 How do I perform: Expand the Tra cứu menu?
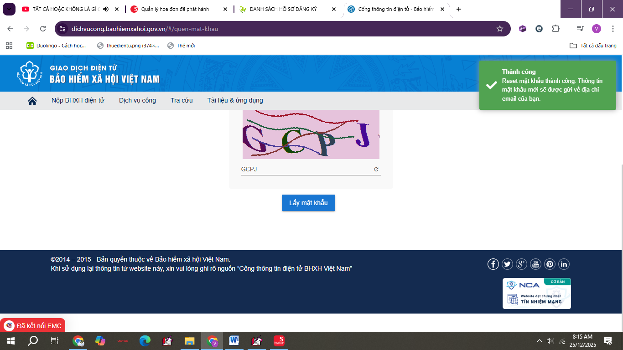(x=182, y=101)
